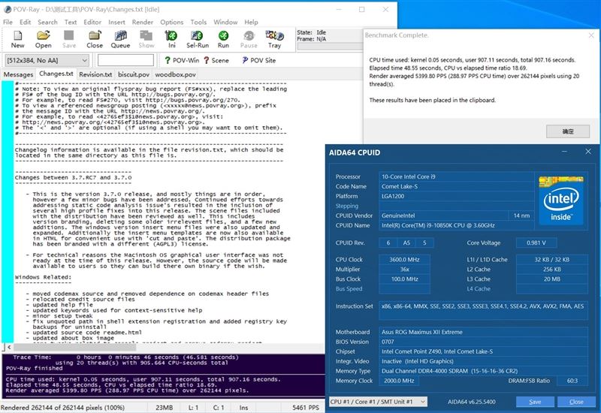Click the POV-Ray title bar app icon
Screen dimensions: 601x413
(x=8, y=9)
